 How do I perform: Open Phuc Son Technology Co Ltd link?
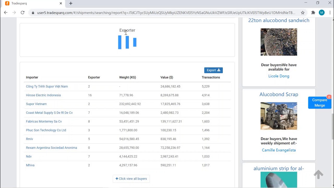[46, 130]
